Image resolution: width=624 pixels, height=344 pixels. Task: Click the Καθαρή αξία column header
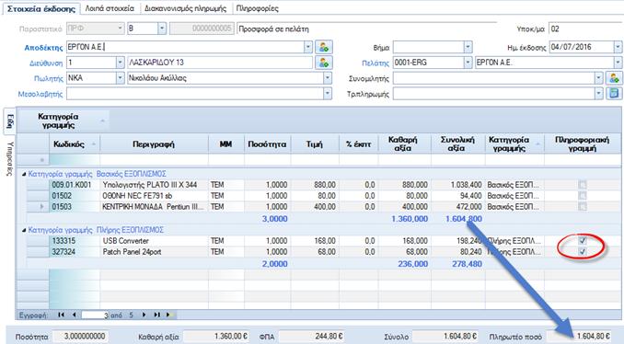[403, 144]
